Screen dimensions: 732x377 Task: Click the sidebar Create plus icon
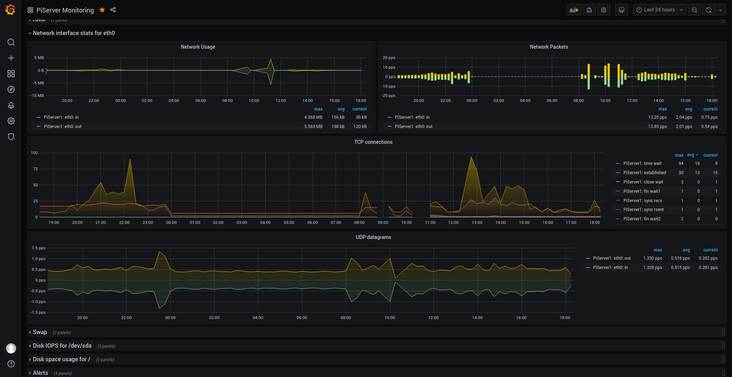point(11,58)
